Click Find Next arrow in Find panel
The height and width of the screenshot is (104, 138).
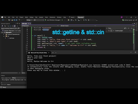click(x=128, y=28)
